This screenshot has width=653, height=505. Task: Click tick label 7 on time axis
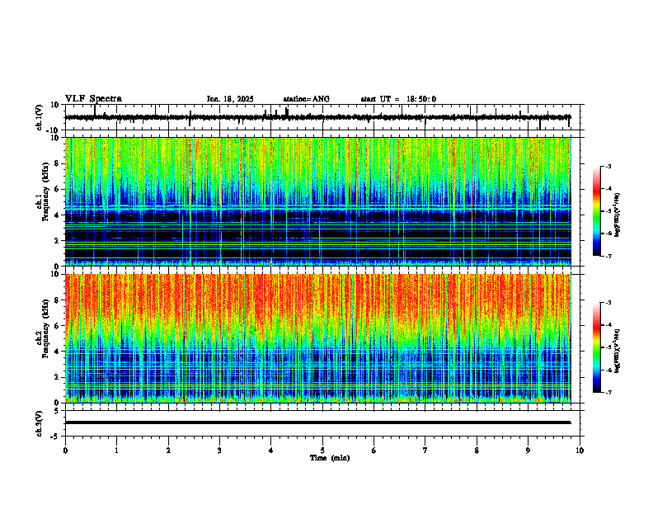(x=425, y=451)
